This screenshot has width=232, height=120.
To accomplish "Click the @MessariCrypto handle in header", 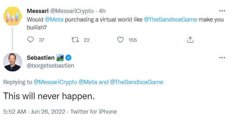I will [72, 11].
